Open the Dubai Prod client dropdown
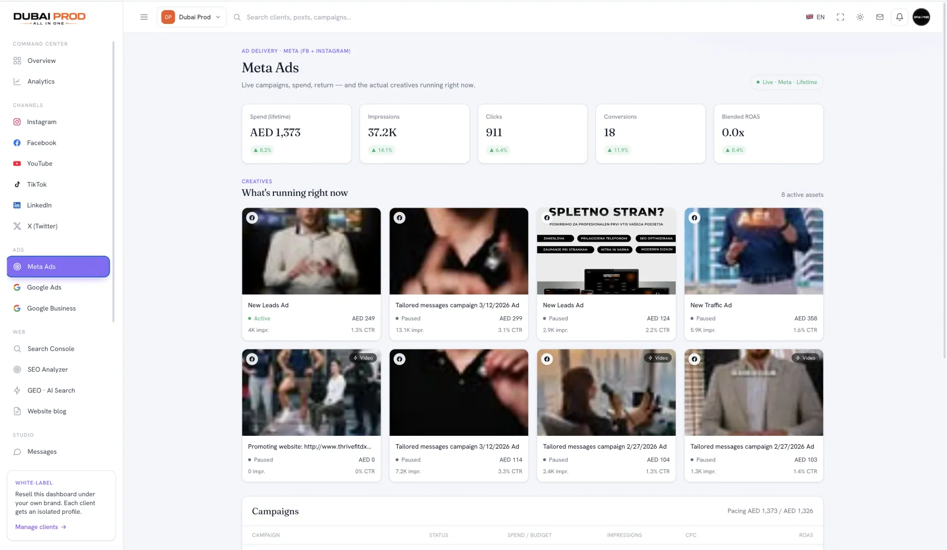 [192, 17]
